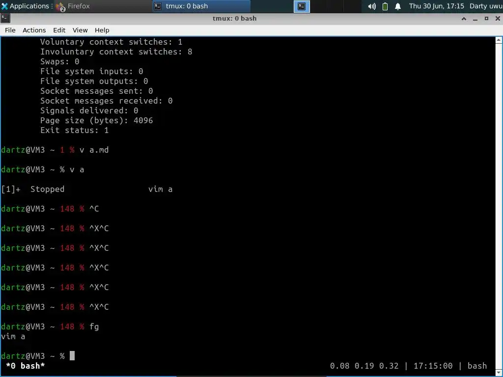Image resolution: width=503 pixels, height=377 pixels.
Task: Click the 'Page size (bytes): 4096' line
Action: point(97,121)
